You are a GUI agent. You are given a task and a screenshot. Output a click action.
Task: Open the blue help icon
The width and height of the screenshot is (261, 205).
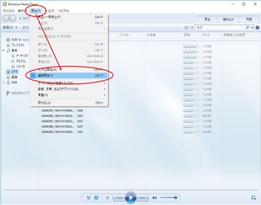pyautogui.click(x=257, y=27)
